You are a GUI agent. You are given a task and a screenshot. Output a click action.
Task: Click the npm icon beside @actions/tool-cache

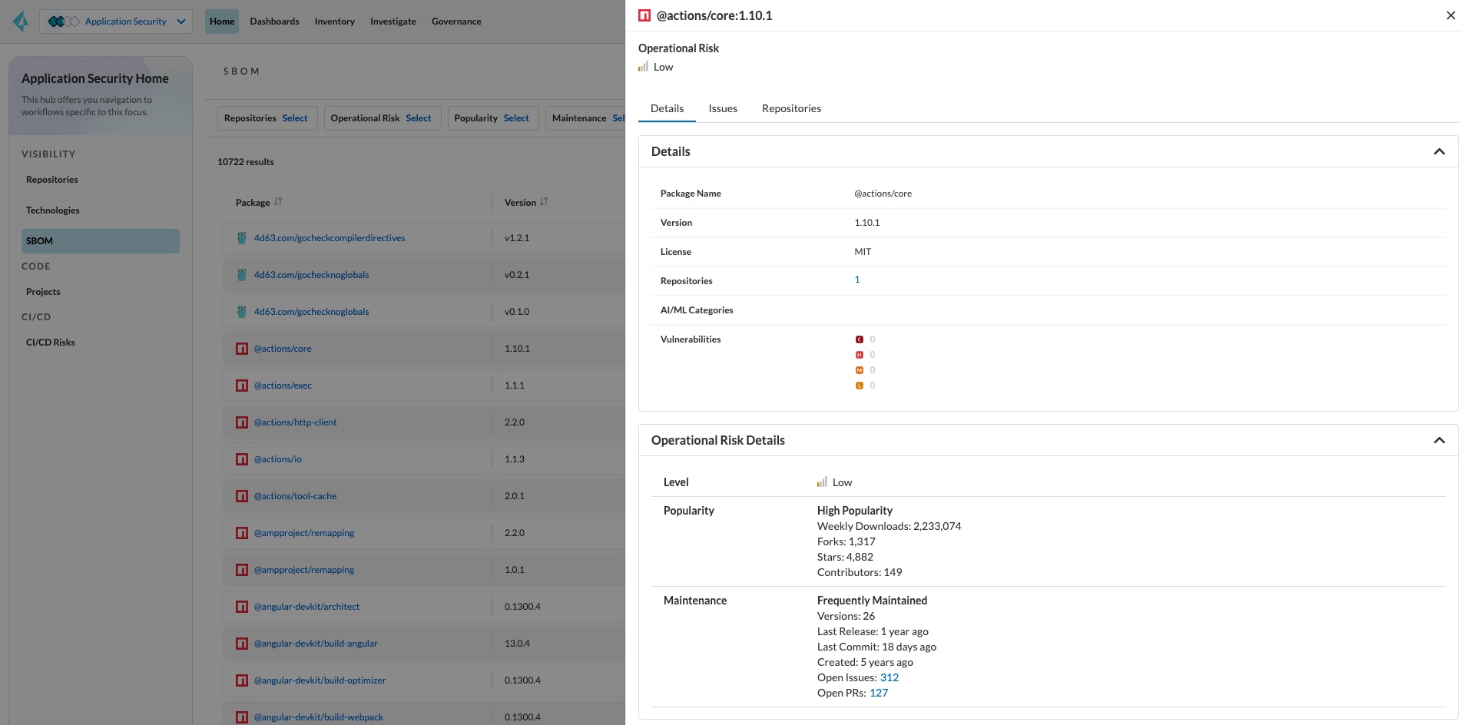pos(242,496)
